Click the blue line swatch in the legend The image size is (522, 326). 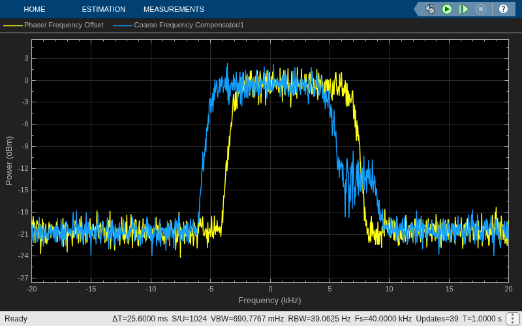[123, 25]
